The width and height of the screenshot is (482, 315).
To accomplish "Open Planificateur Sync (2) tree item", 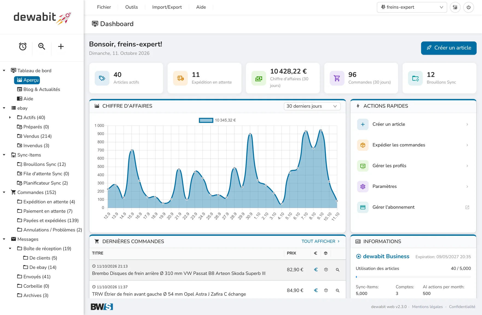I will point(42,183).
